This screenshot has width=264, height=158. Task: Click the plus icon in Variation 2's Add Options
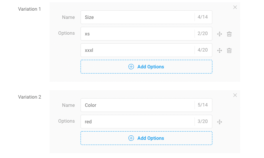(x=131, y=138)
